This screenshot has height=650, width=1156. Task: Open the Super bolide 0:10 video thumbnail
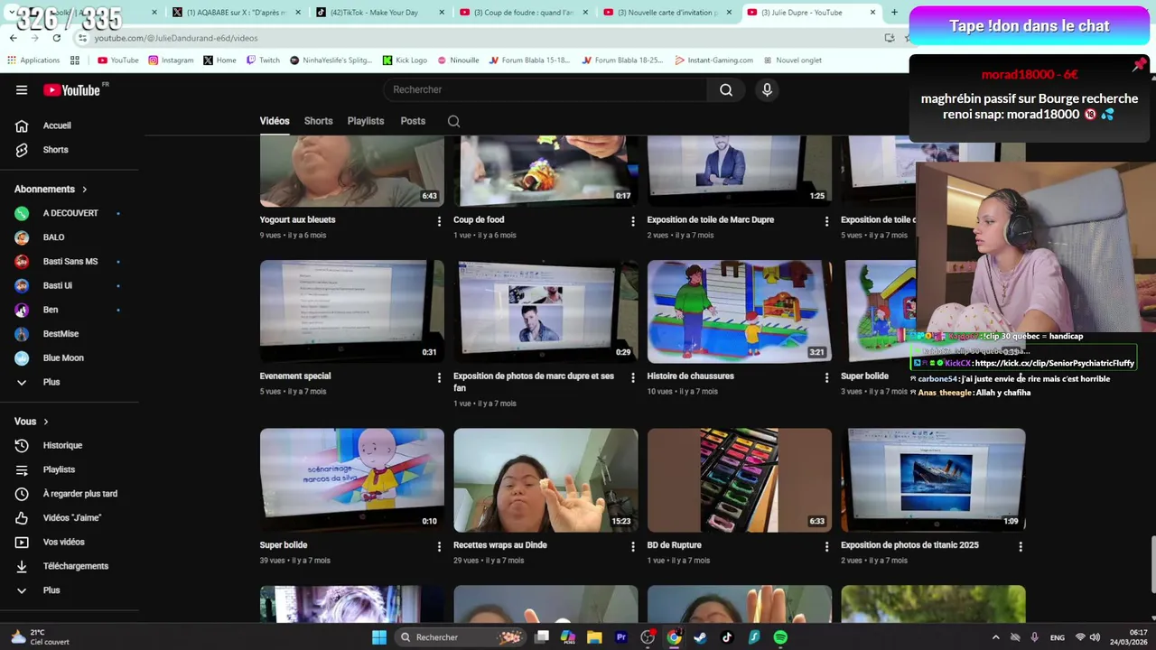click(352, 480)
